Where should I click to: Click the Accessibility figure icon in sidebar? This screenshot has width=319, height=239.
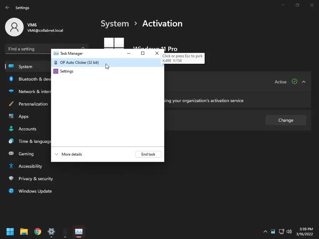pos(11,166)
